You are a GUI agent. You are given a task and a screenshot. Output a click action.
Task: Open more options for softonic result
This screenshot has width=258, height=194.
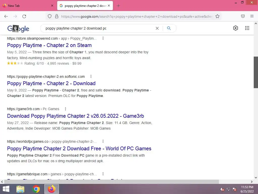(91, 76)
